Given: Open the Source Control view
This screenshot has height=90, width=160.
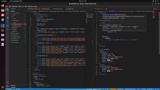Looking at the screenshot, I should pyautogui.click(x=7, y=17).
